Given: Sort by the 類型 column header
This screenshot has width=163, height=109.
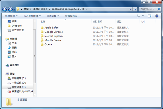Looking at the screenshot, I should pyautogui.click(x=119, y=22).
